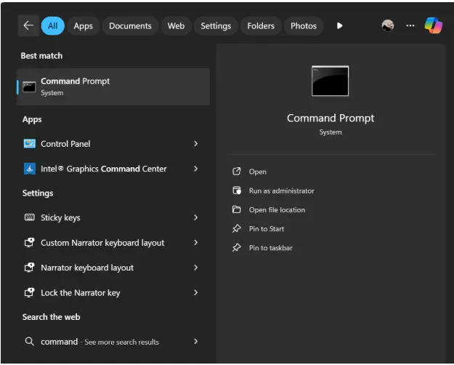Viewport: 454px width, 365px height.
Task: Click the Command Prompt title in preview pane
Action: tap(331, 118)
